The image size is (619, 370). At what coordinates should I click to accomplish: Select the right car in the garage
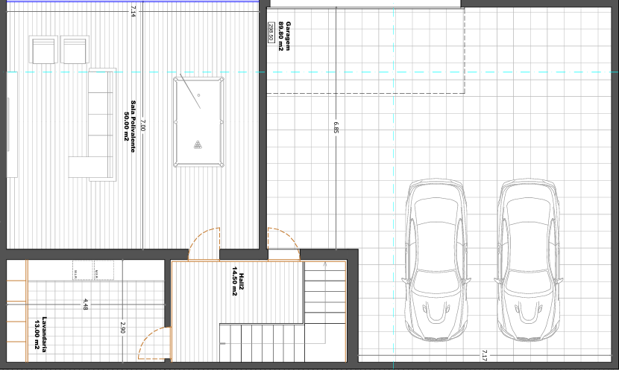(530, 261)
